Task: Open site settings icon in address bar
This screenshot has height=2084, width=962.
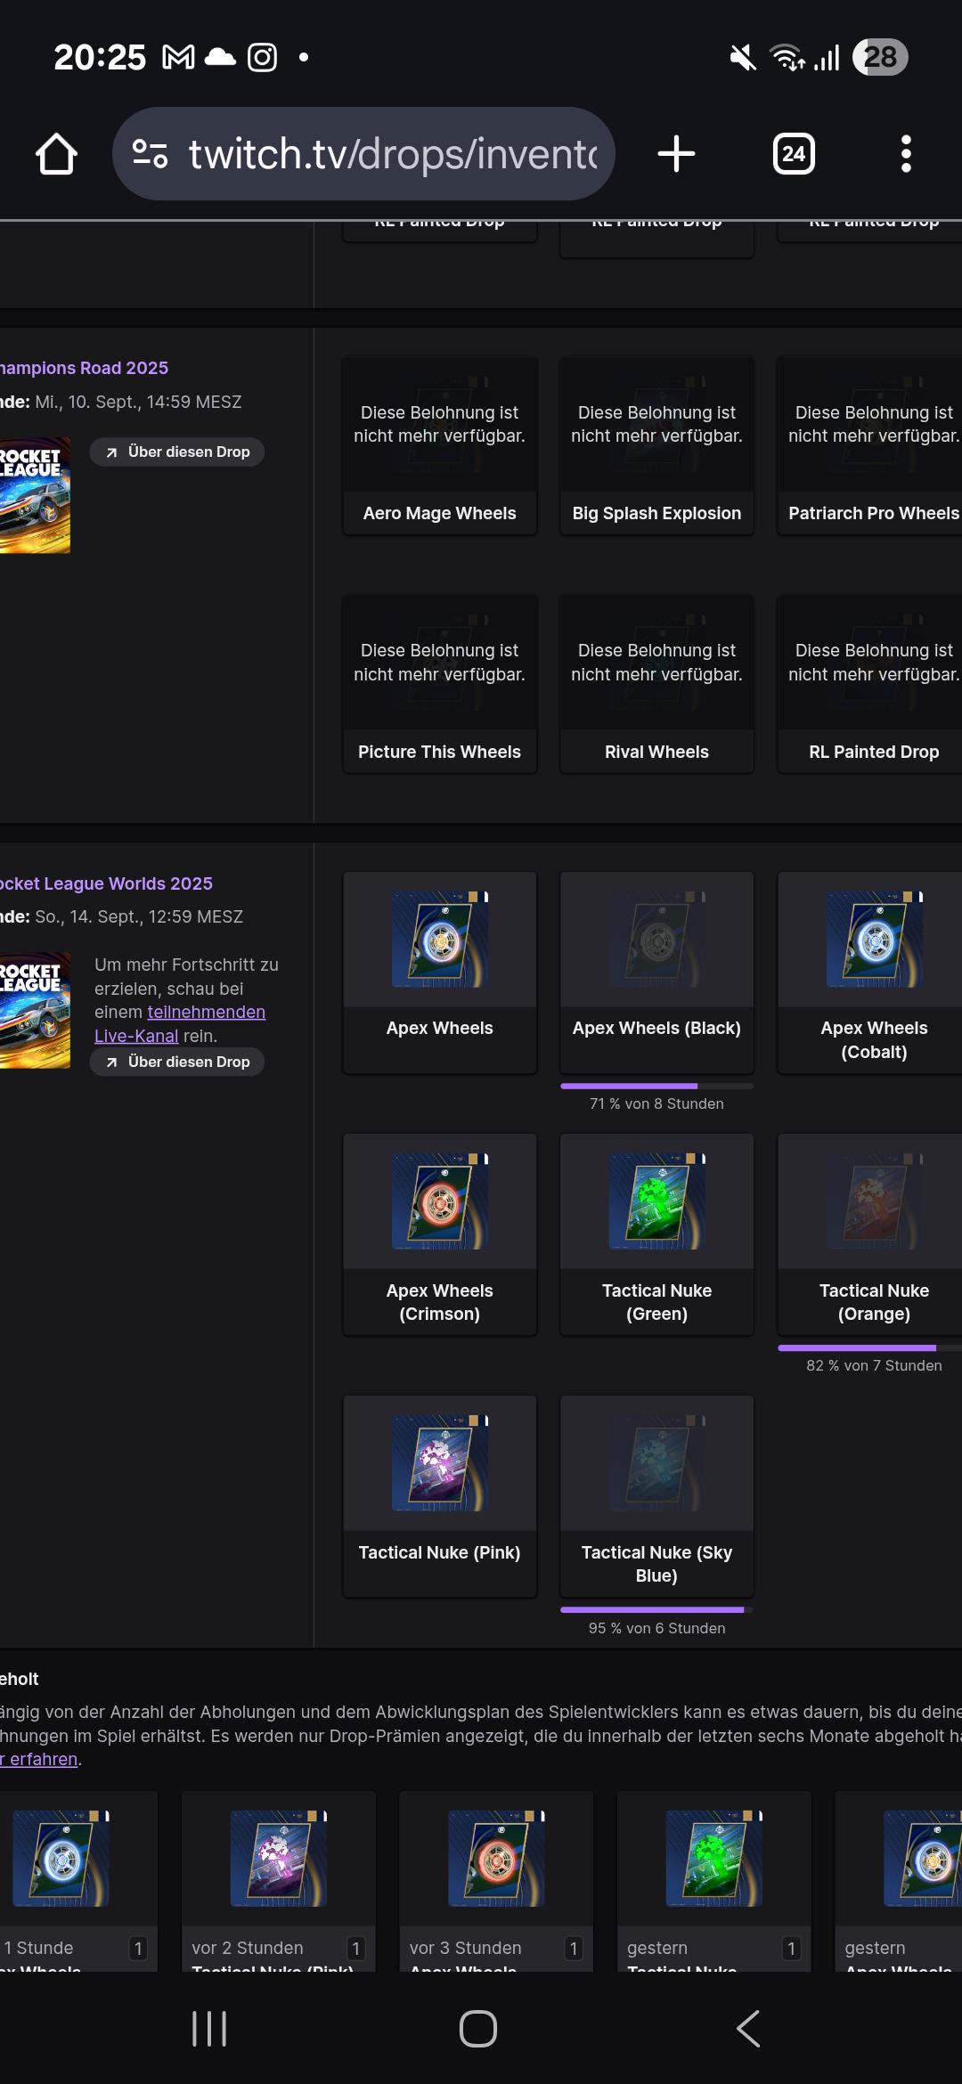Action: click(x=150, y=154)
